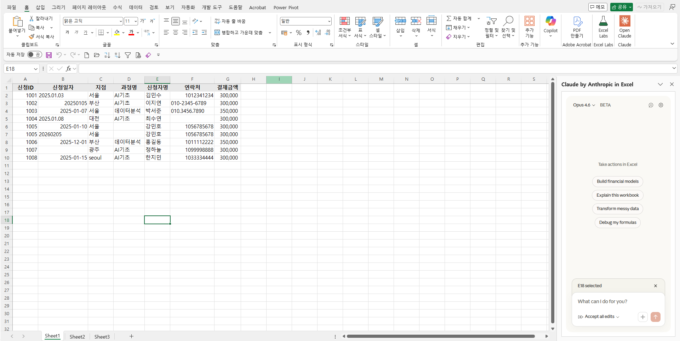
Task: Click the Paste (붙여넣기) clipboard icon
Action: [17, 22]
